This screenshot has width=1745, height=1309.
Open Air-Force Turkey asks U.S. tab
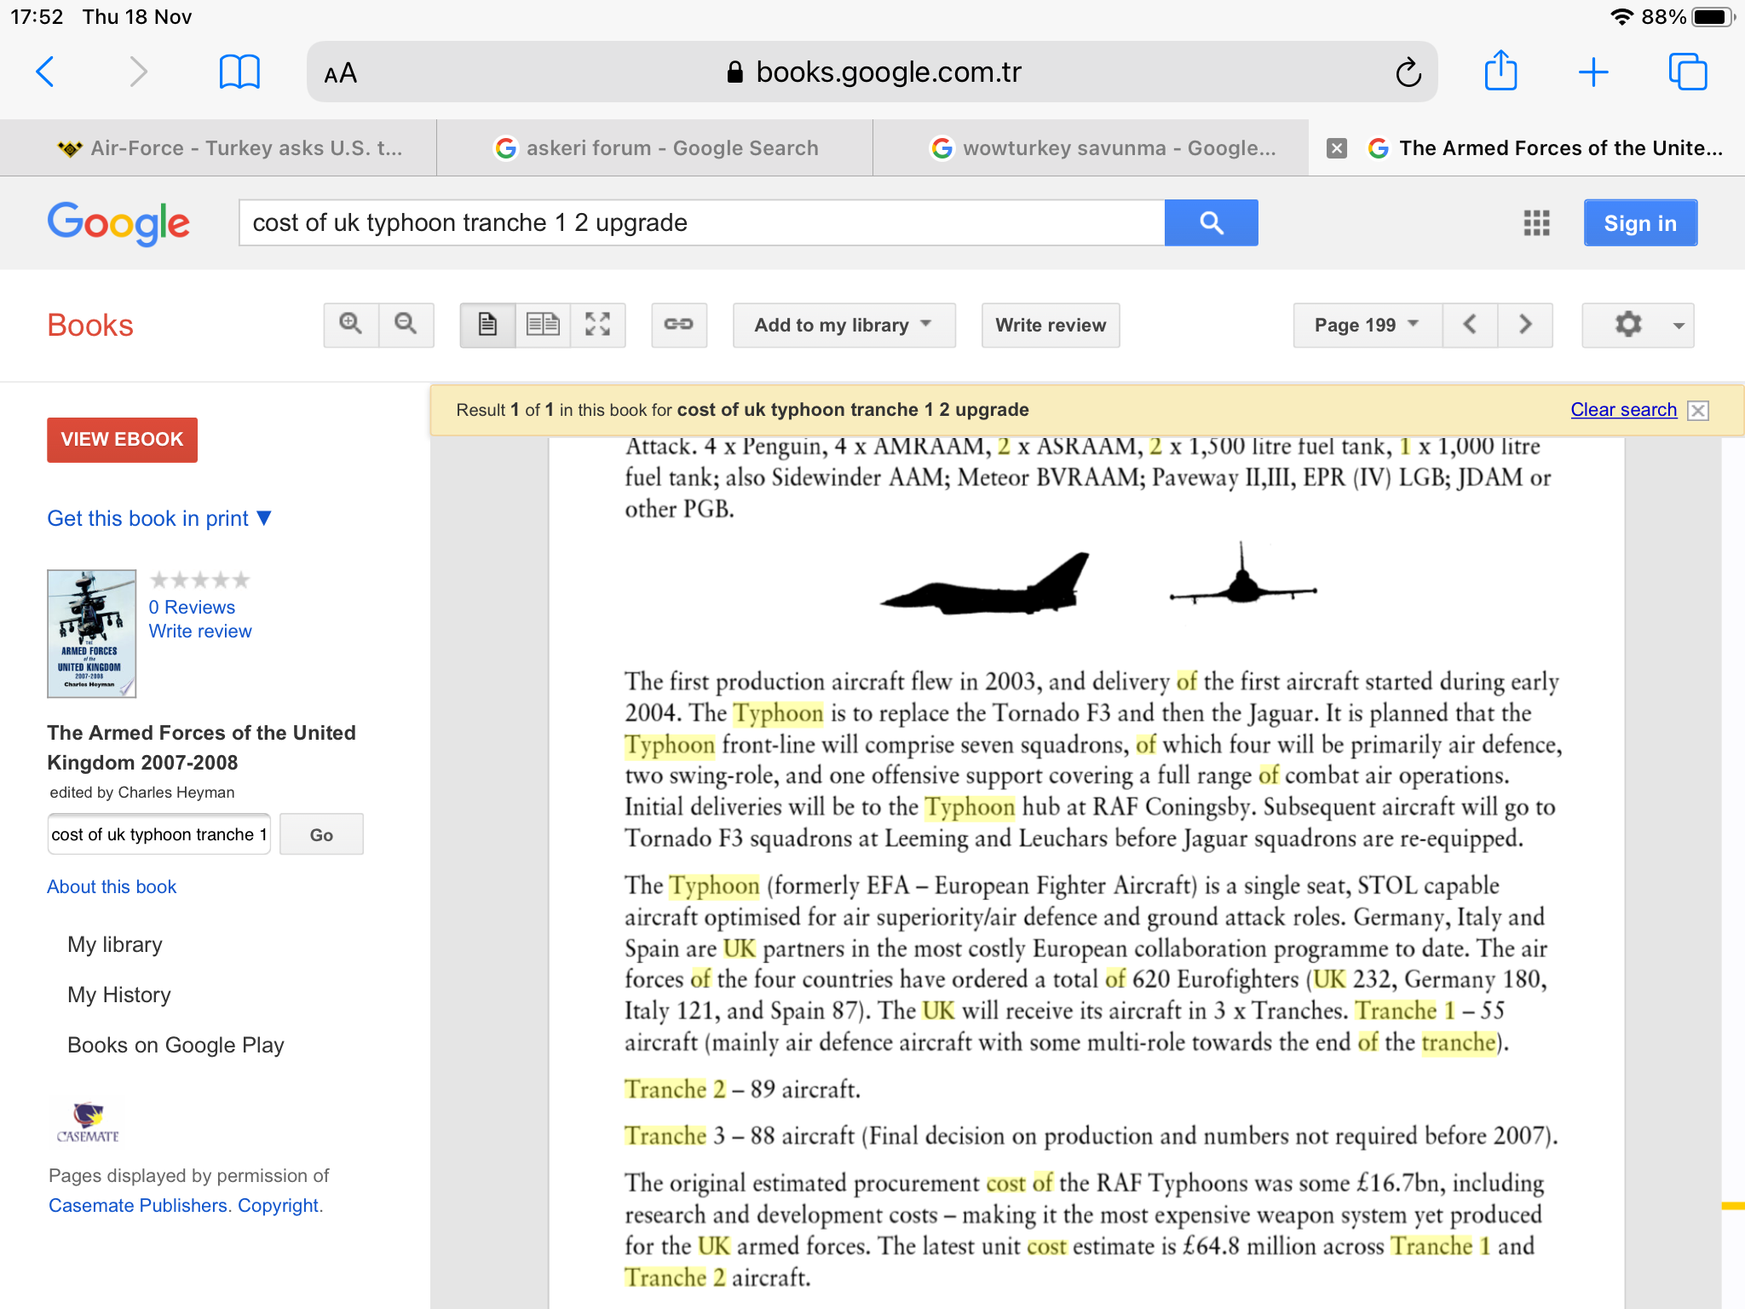tap(230, 148)
